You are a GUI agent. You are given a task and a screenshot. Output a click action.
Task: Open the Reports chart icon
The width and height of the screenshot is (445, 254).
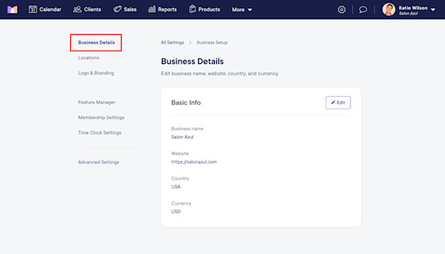click(152, 9)
